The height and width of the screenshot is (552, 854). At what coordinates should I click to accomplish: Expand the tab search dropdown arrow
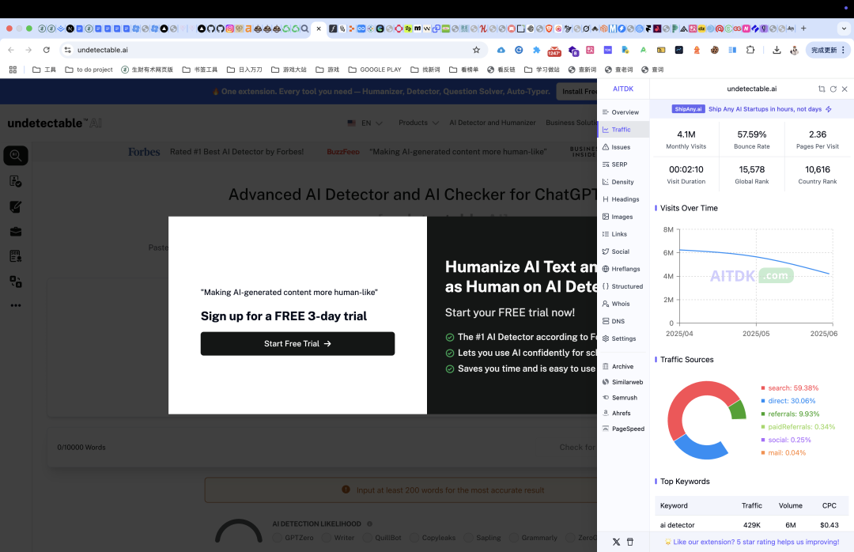click(845, 28)
